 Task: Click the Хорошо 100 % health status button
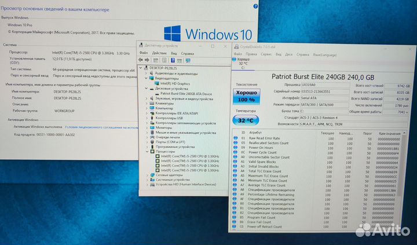247,96
